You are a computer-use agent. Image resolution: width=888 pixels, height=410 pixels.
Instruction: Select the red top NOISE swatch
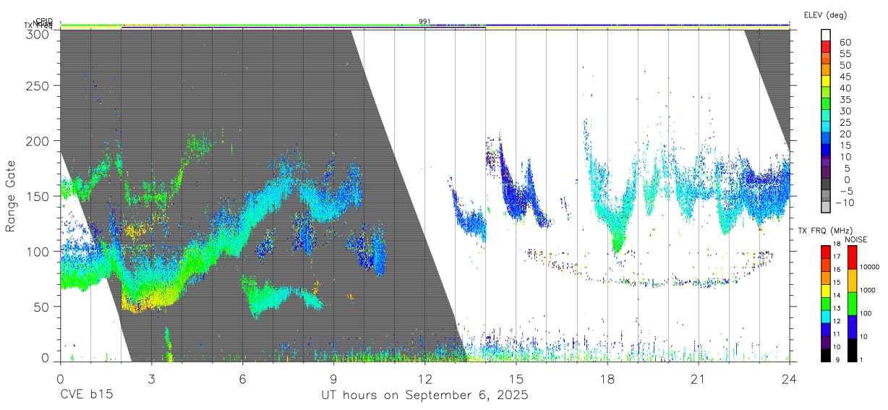pyautogui.click(x=852, y=257)
